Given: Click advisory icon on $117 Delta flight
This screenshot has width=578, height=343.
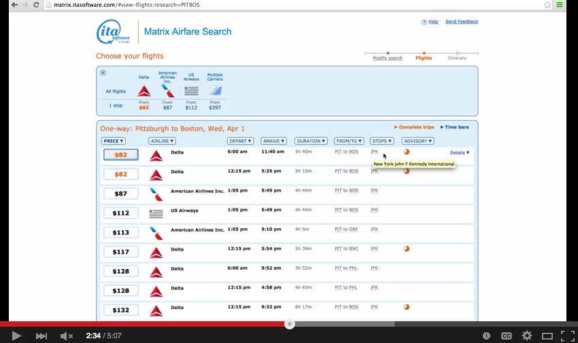Looking at the screenshot, I should (407, 249).
